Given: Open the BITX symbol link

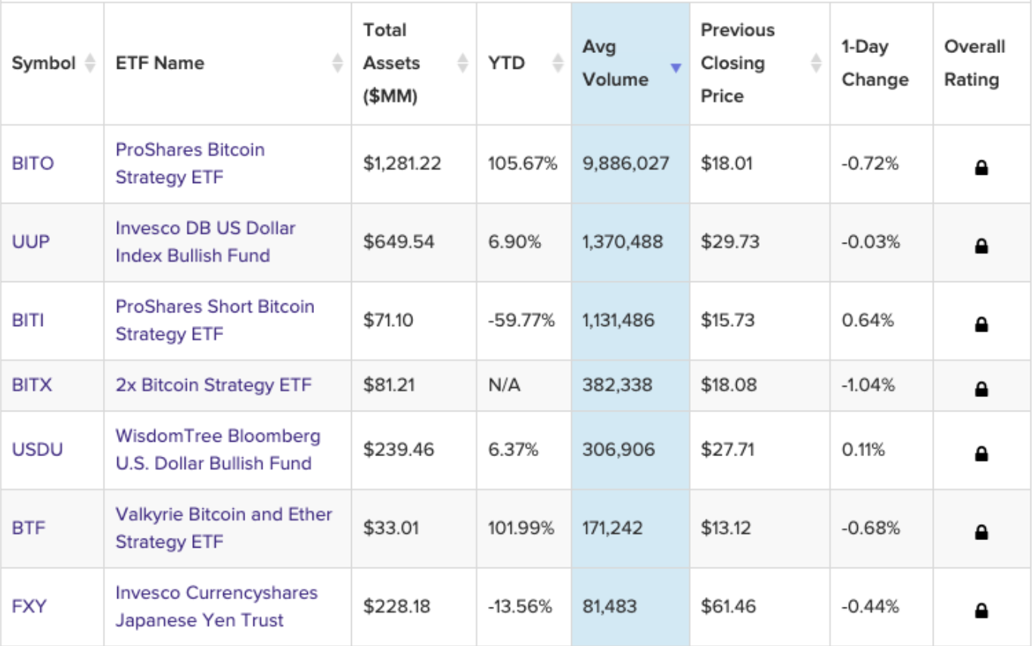Looking at the screenshot, I should point(32,385).
